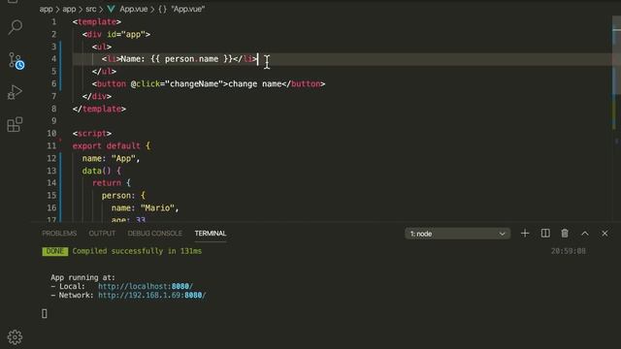Open the Extensions view
This screenshot has height=349, width=621.
tap(16, 124)
